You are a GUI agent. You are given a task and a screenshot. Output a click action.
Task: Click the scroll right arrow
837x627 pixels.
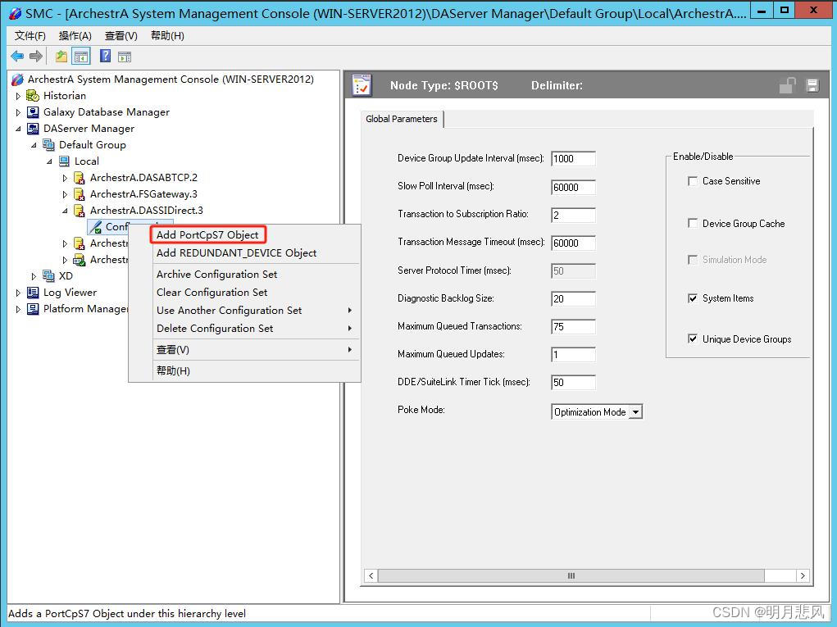[803, 575]
